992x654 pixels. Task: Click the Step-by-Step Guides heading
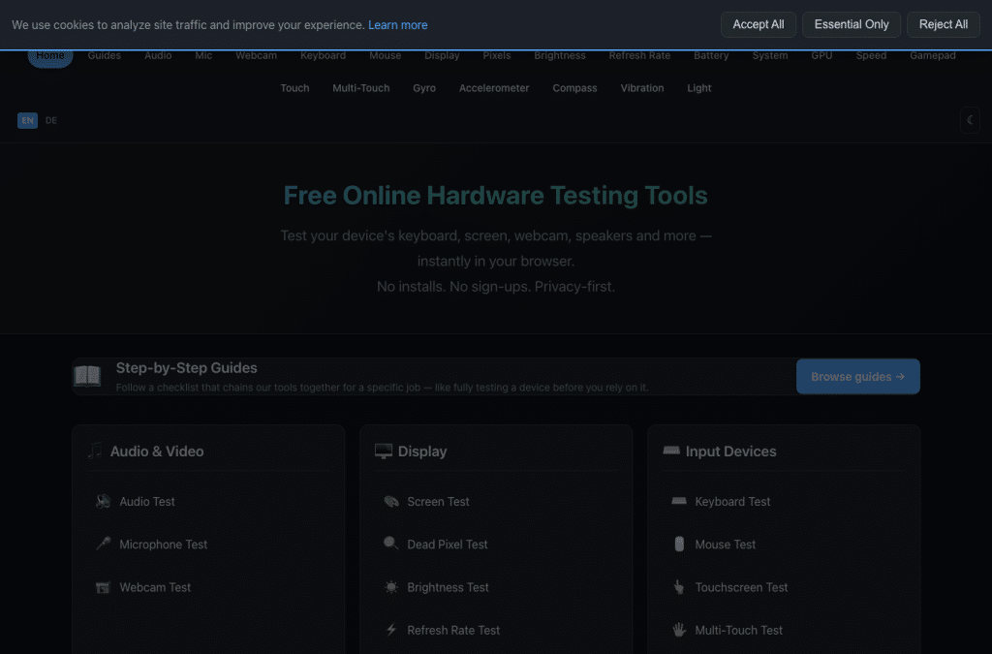[x=187, y=367]
